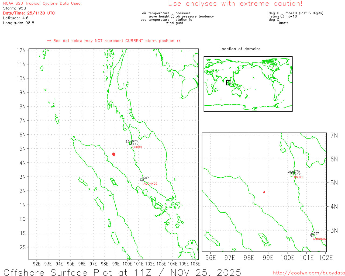This screenshot has height=276, width=345.
Task: Click the NOAA SSD Tropical Cyclone Data heading
Action: coord(42,4)
